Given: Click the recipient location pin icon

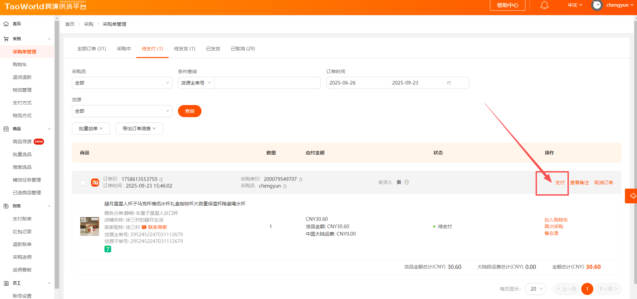Looking at the screenshot, I should (407, 182).
